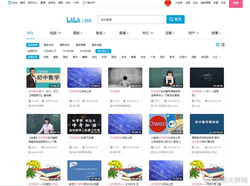This screenshot has width=250, height=186.
Task: Open the red user avatar in top bar
Action: [x=168, y=3]
